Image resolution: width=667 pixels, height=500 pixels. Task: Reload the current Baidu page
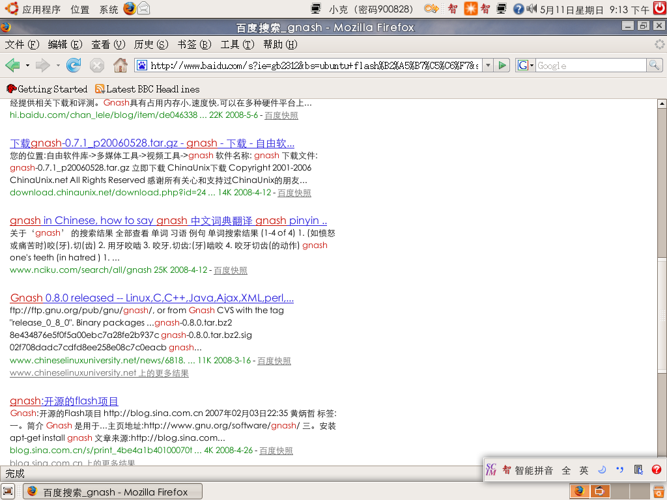pyautogui.click(x=74, y=65)
